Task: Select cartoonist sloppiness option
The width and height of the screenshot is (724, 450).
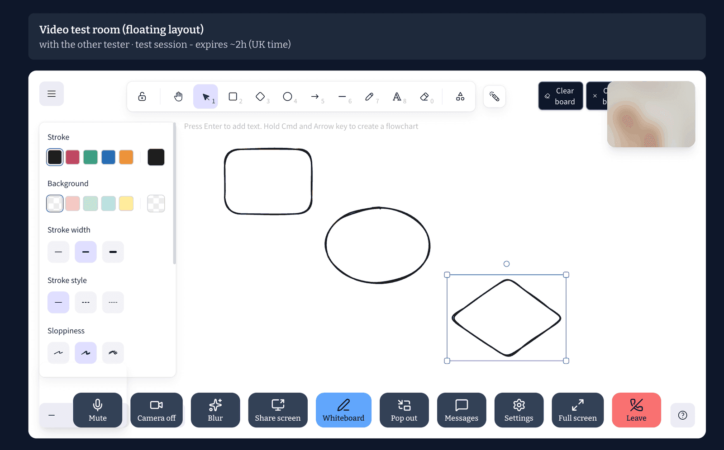Action: click(x=113, y=353)
